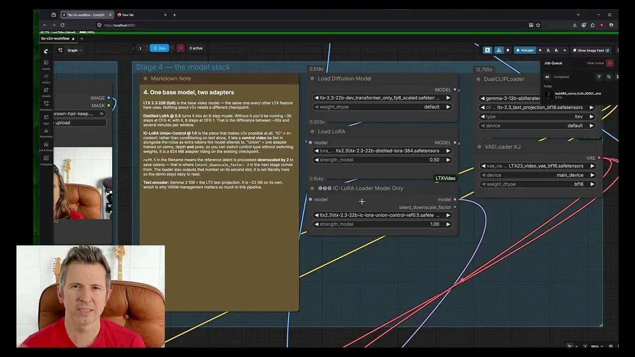Click the blue L layout icon button
This screenshot has width=635, height=357.
click(488, 50)
